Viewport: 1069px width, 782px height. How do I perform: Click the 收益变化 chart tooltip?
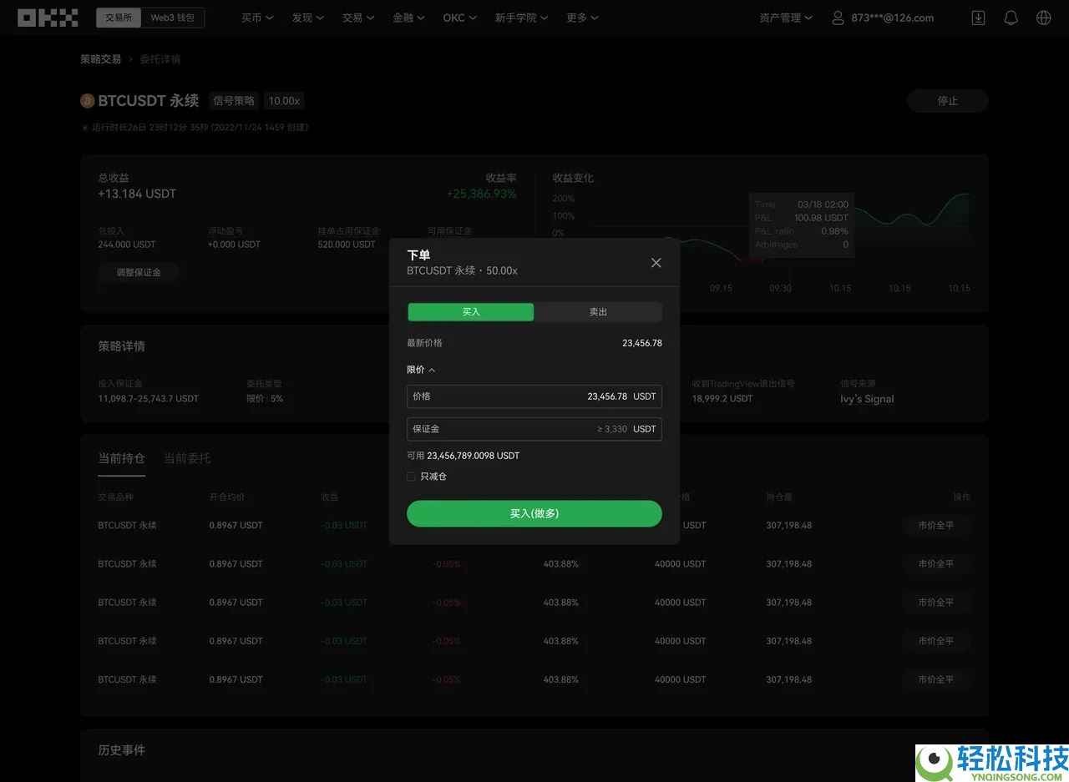tap(801, 225)
